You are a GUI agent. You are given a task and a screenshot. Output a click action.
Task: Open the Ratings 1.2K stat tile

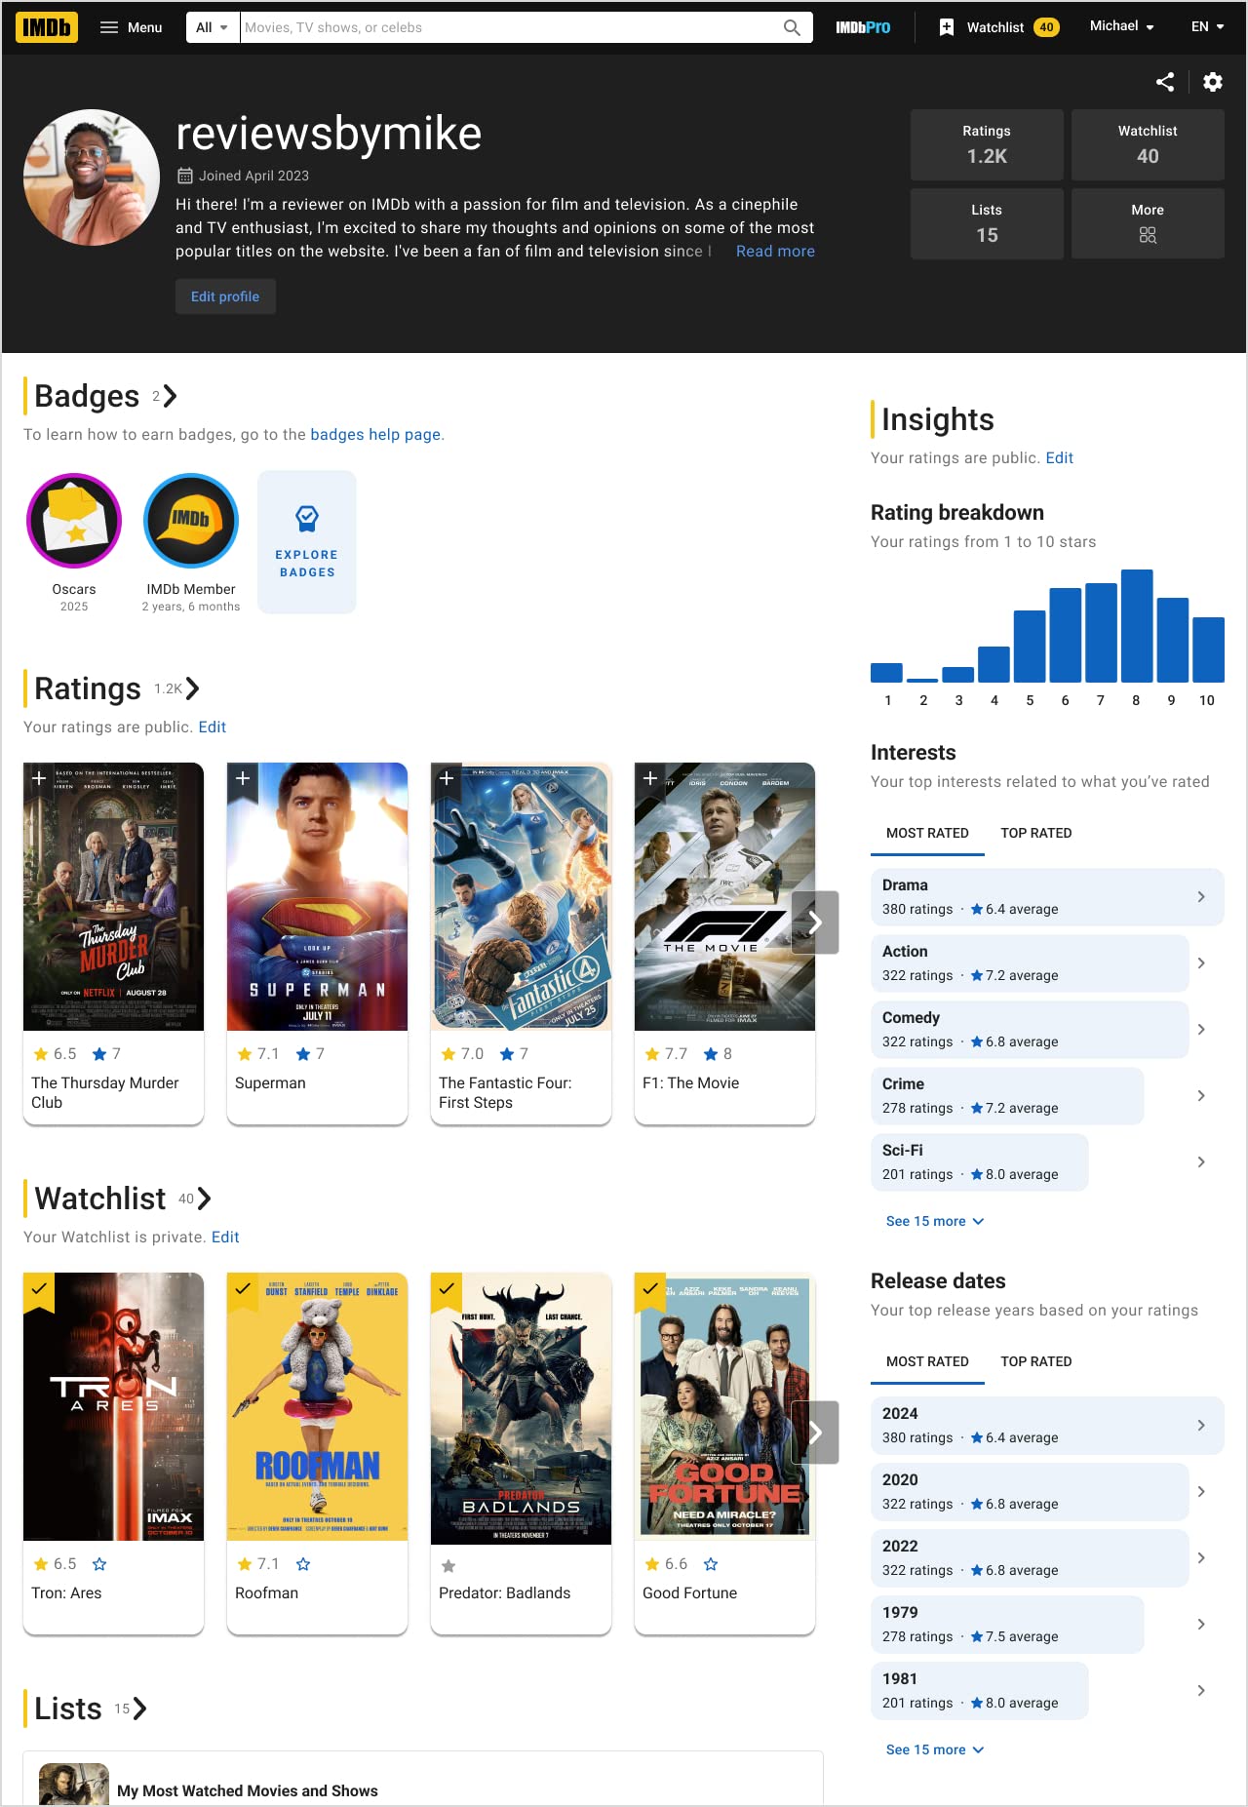[x=987, y=144]
